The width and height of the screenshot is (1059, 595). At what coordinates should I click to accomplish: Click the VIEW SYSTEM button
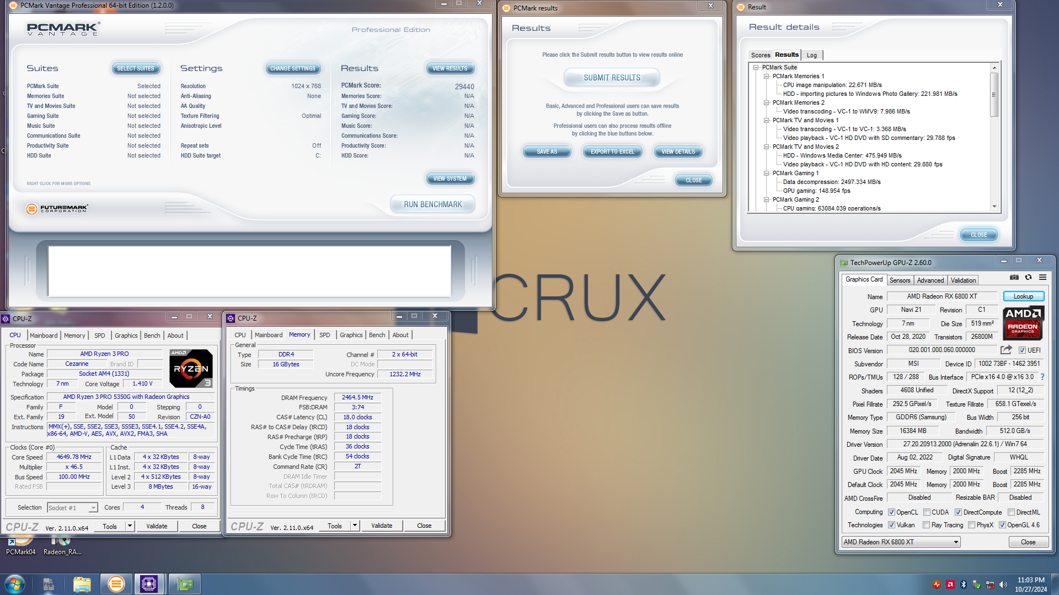450,178
